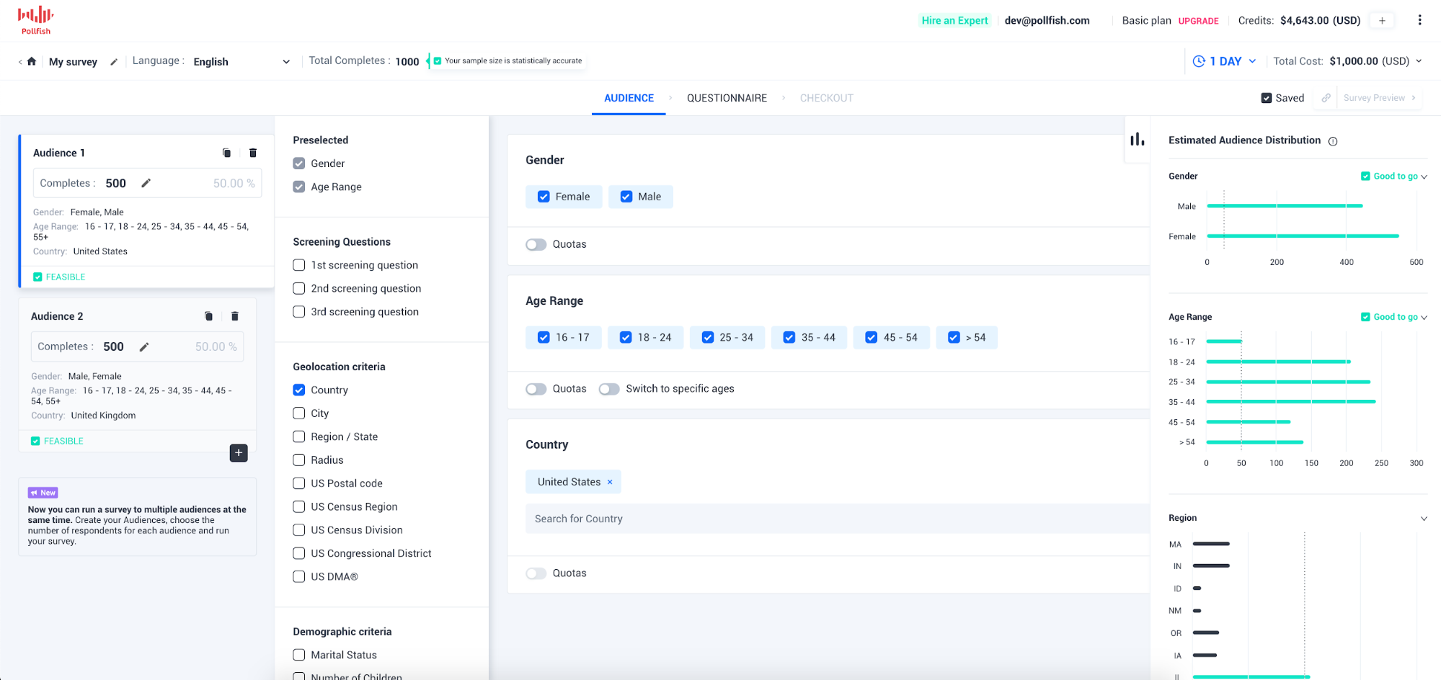Open the Language English dropdown
This screenshot has height=680, width=1441.
[x=241, y=61]
